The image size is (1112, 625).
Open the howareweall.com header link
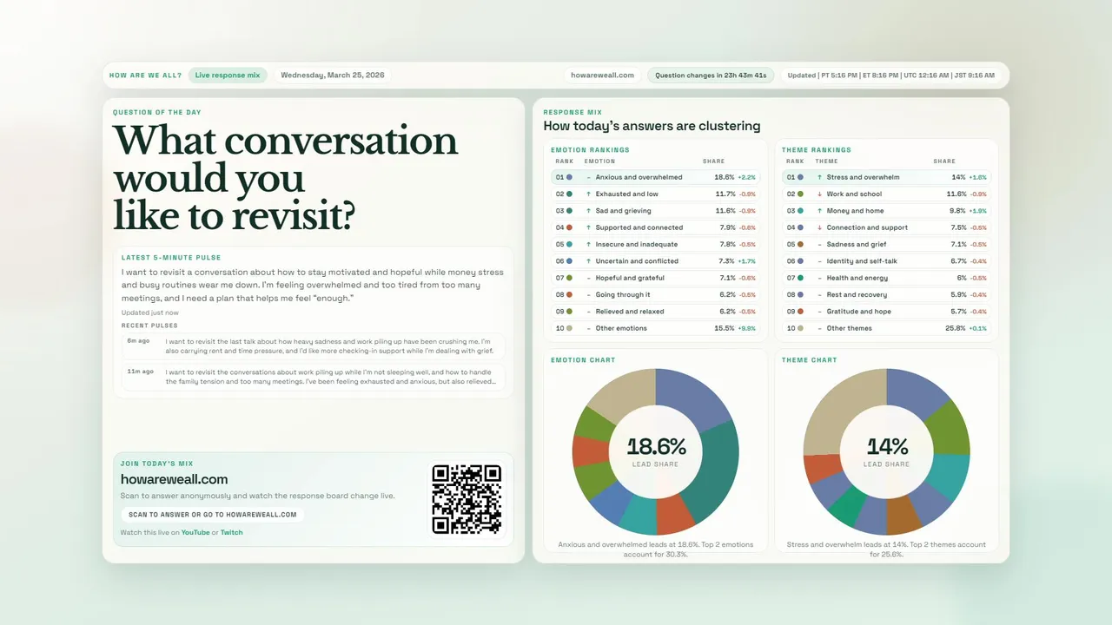[x=602, y=76]
